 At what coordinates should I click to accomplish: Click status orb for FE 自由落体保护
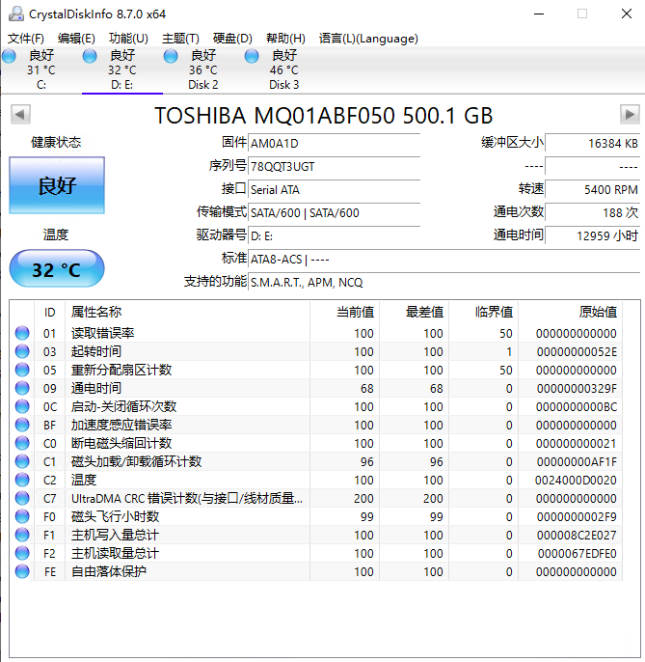tap(22, 571)
